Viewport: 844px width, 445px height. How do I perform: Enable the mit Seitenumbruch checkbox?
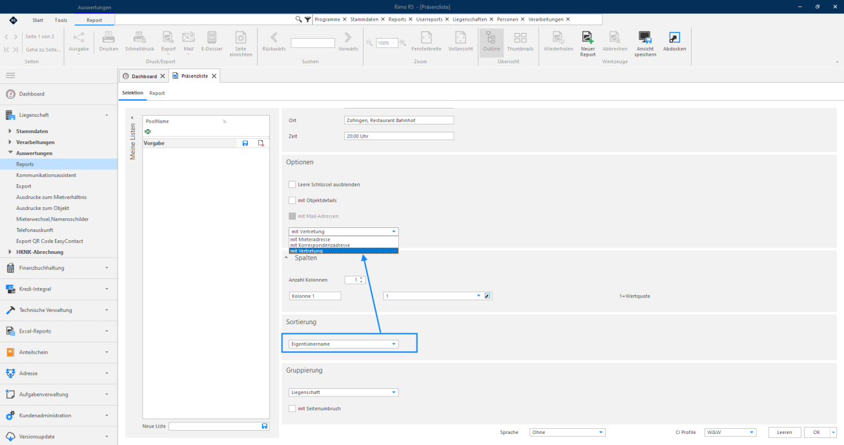click(293, 408)
